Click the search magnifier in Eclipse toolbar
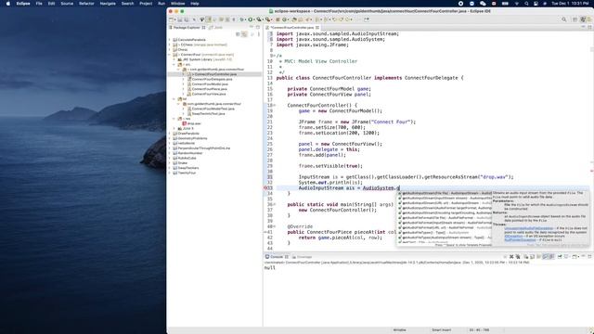Viewport: 594px width, 334px height. pos(564,19)
